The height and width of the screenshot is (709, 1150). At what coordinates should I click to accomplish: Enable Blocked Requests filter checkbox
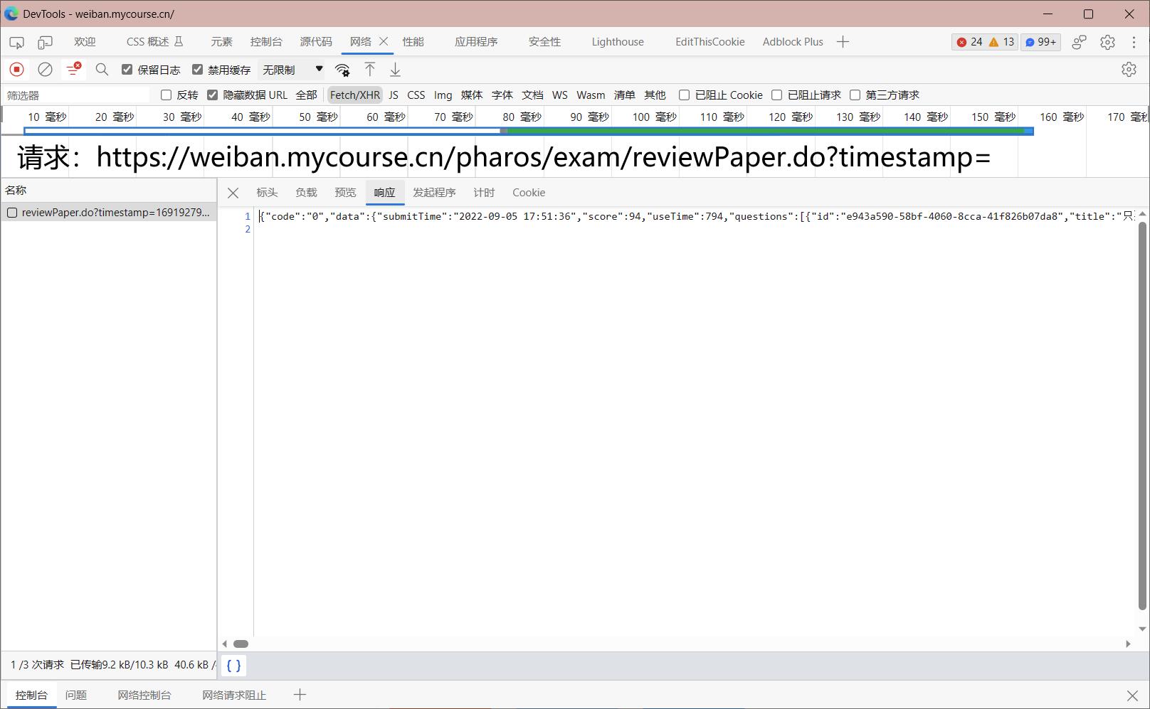[x=777, y=95]
